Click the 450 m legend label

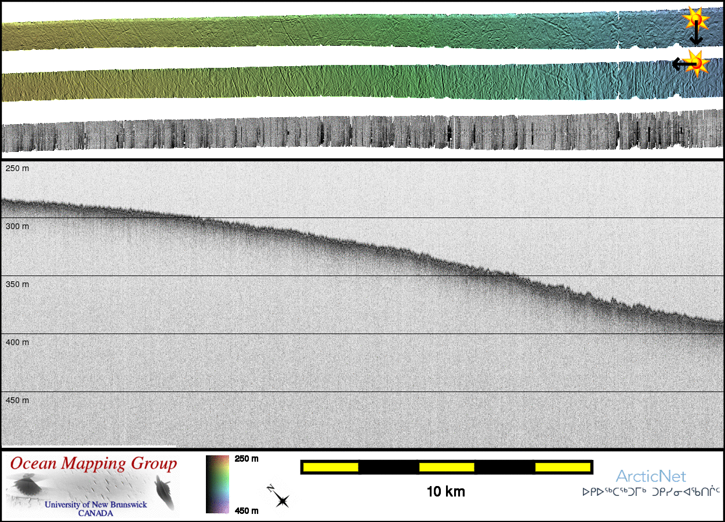point(246,510)
